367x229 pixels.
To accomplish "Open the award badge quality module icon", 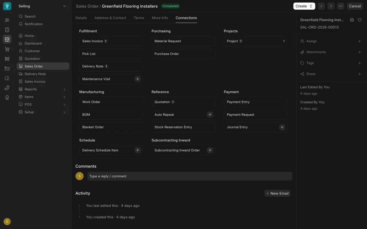I will click(7, 97).
